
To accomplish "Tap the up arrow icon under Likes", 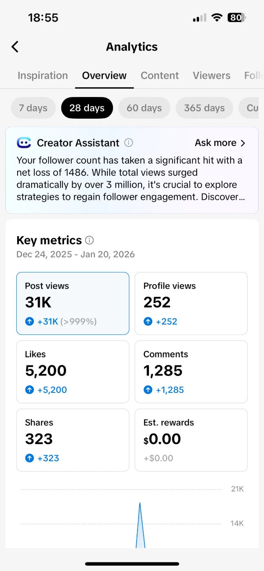I will click(29, 390).
